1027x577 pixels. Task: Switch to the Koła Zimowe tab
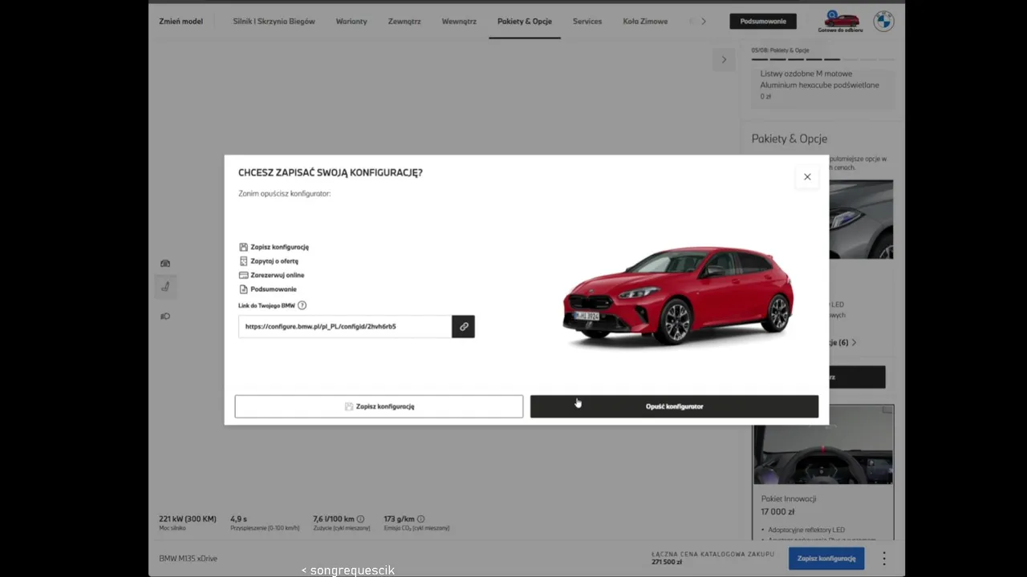click(x=645, y=21)
